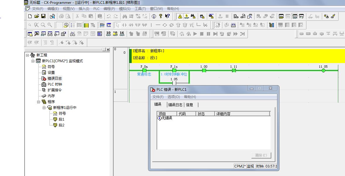Click the binoculars Find icon
Image resolution: width=345 pixels, height=176 pixels.
[x=124, y=16]
